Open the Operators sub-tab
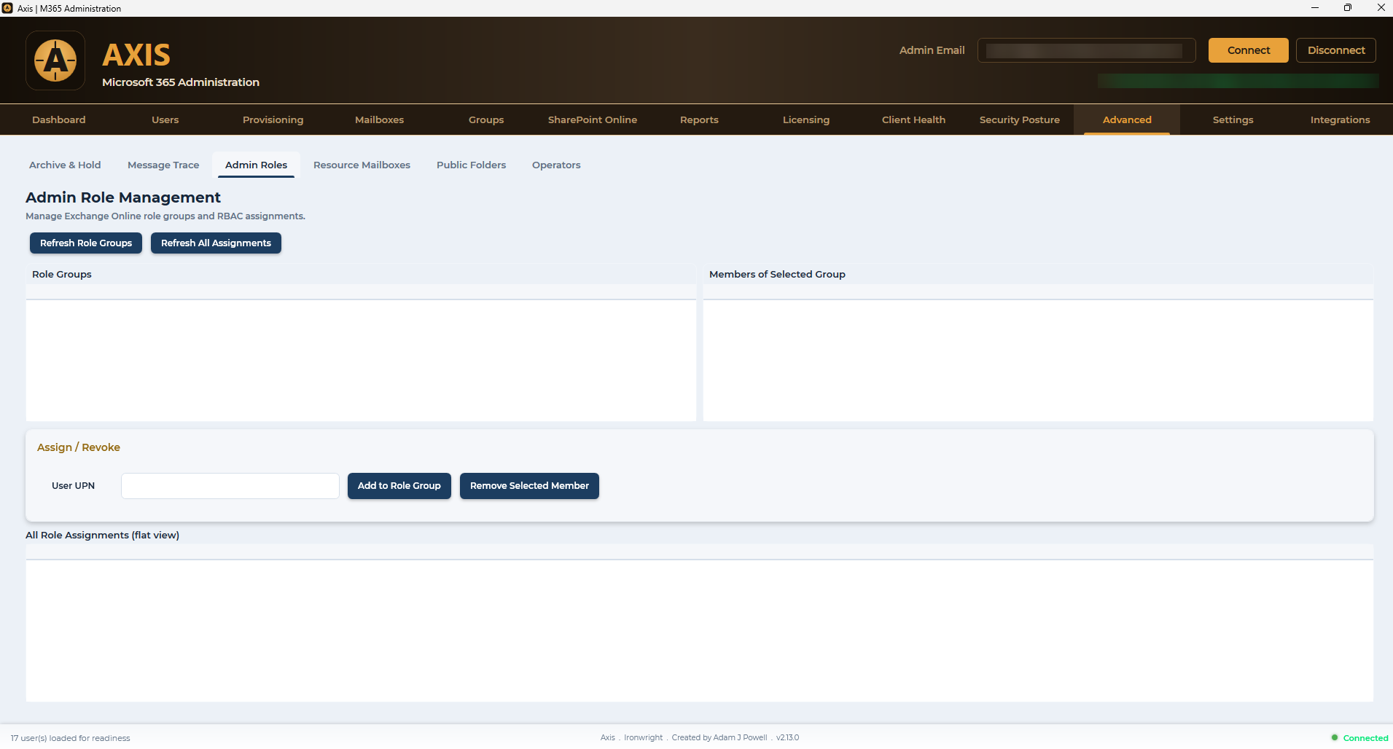 (556, 165)
